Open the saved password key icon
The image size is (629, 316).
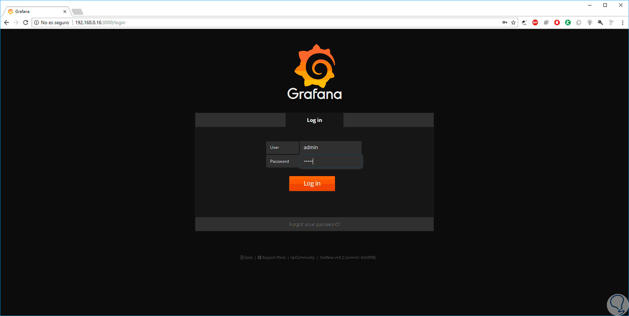tap(505, 23)
